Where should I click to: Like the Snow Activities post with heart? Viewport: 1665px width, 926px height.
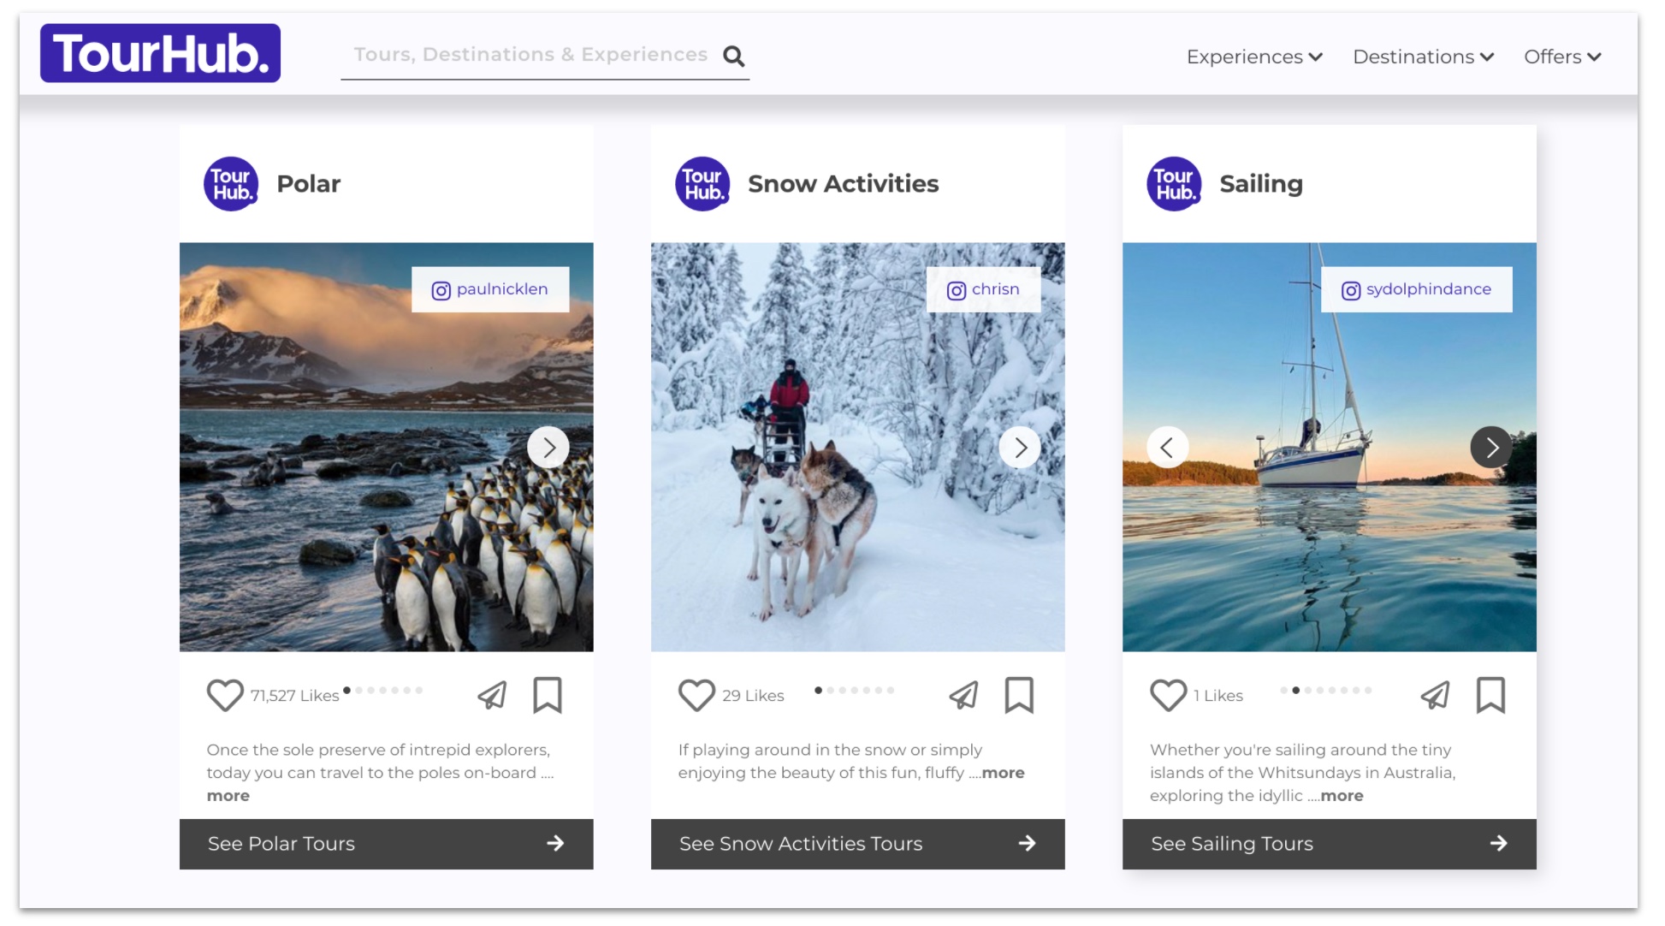696,695
